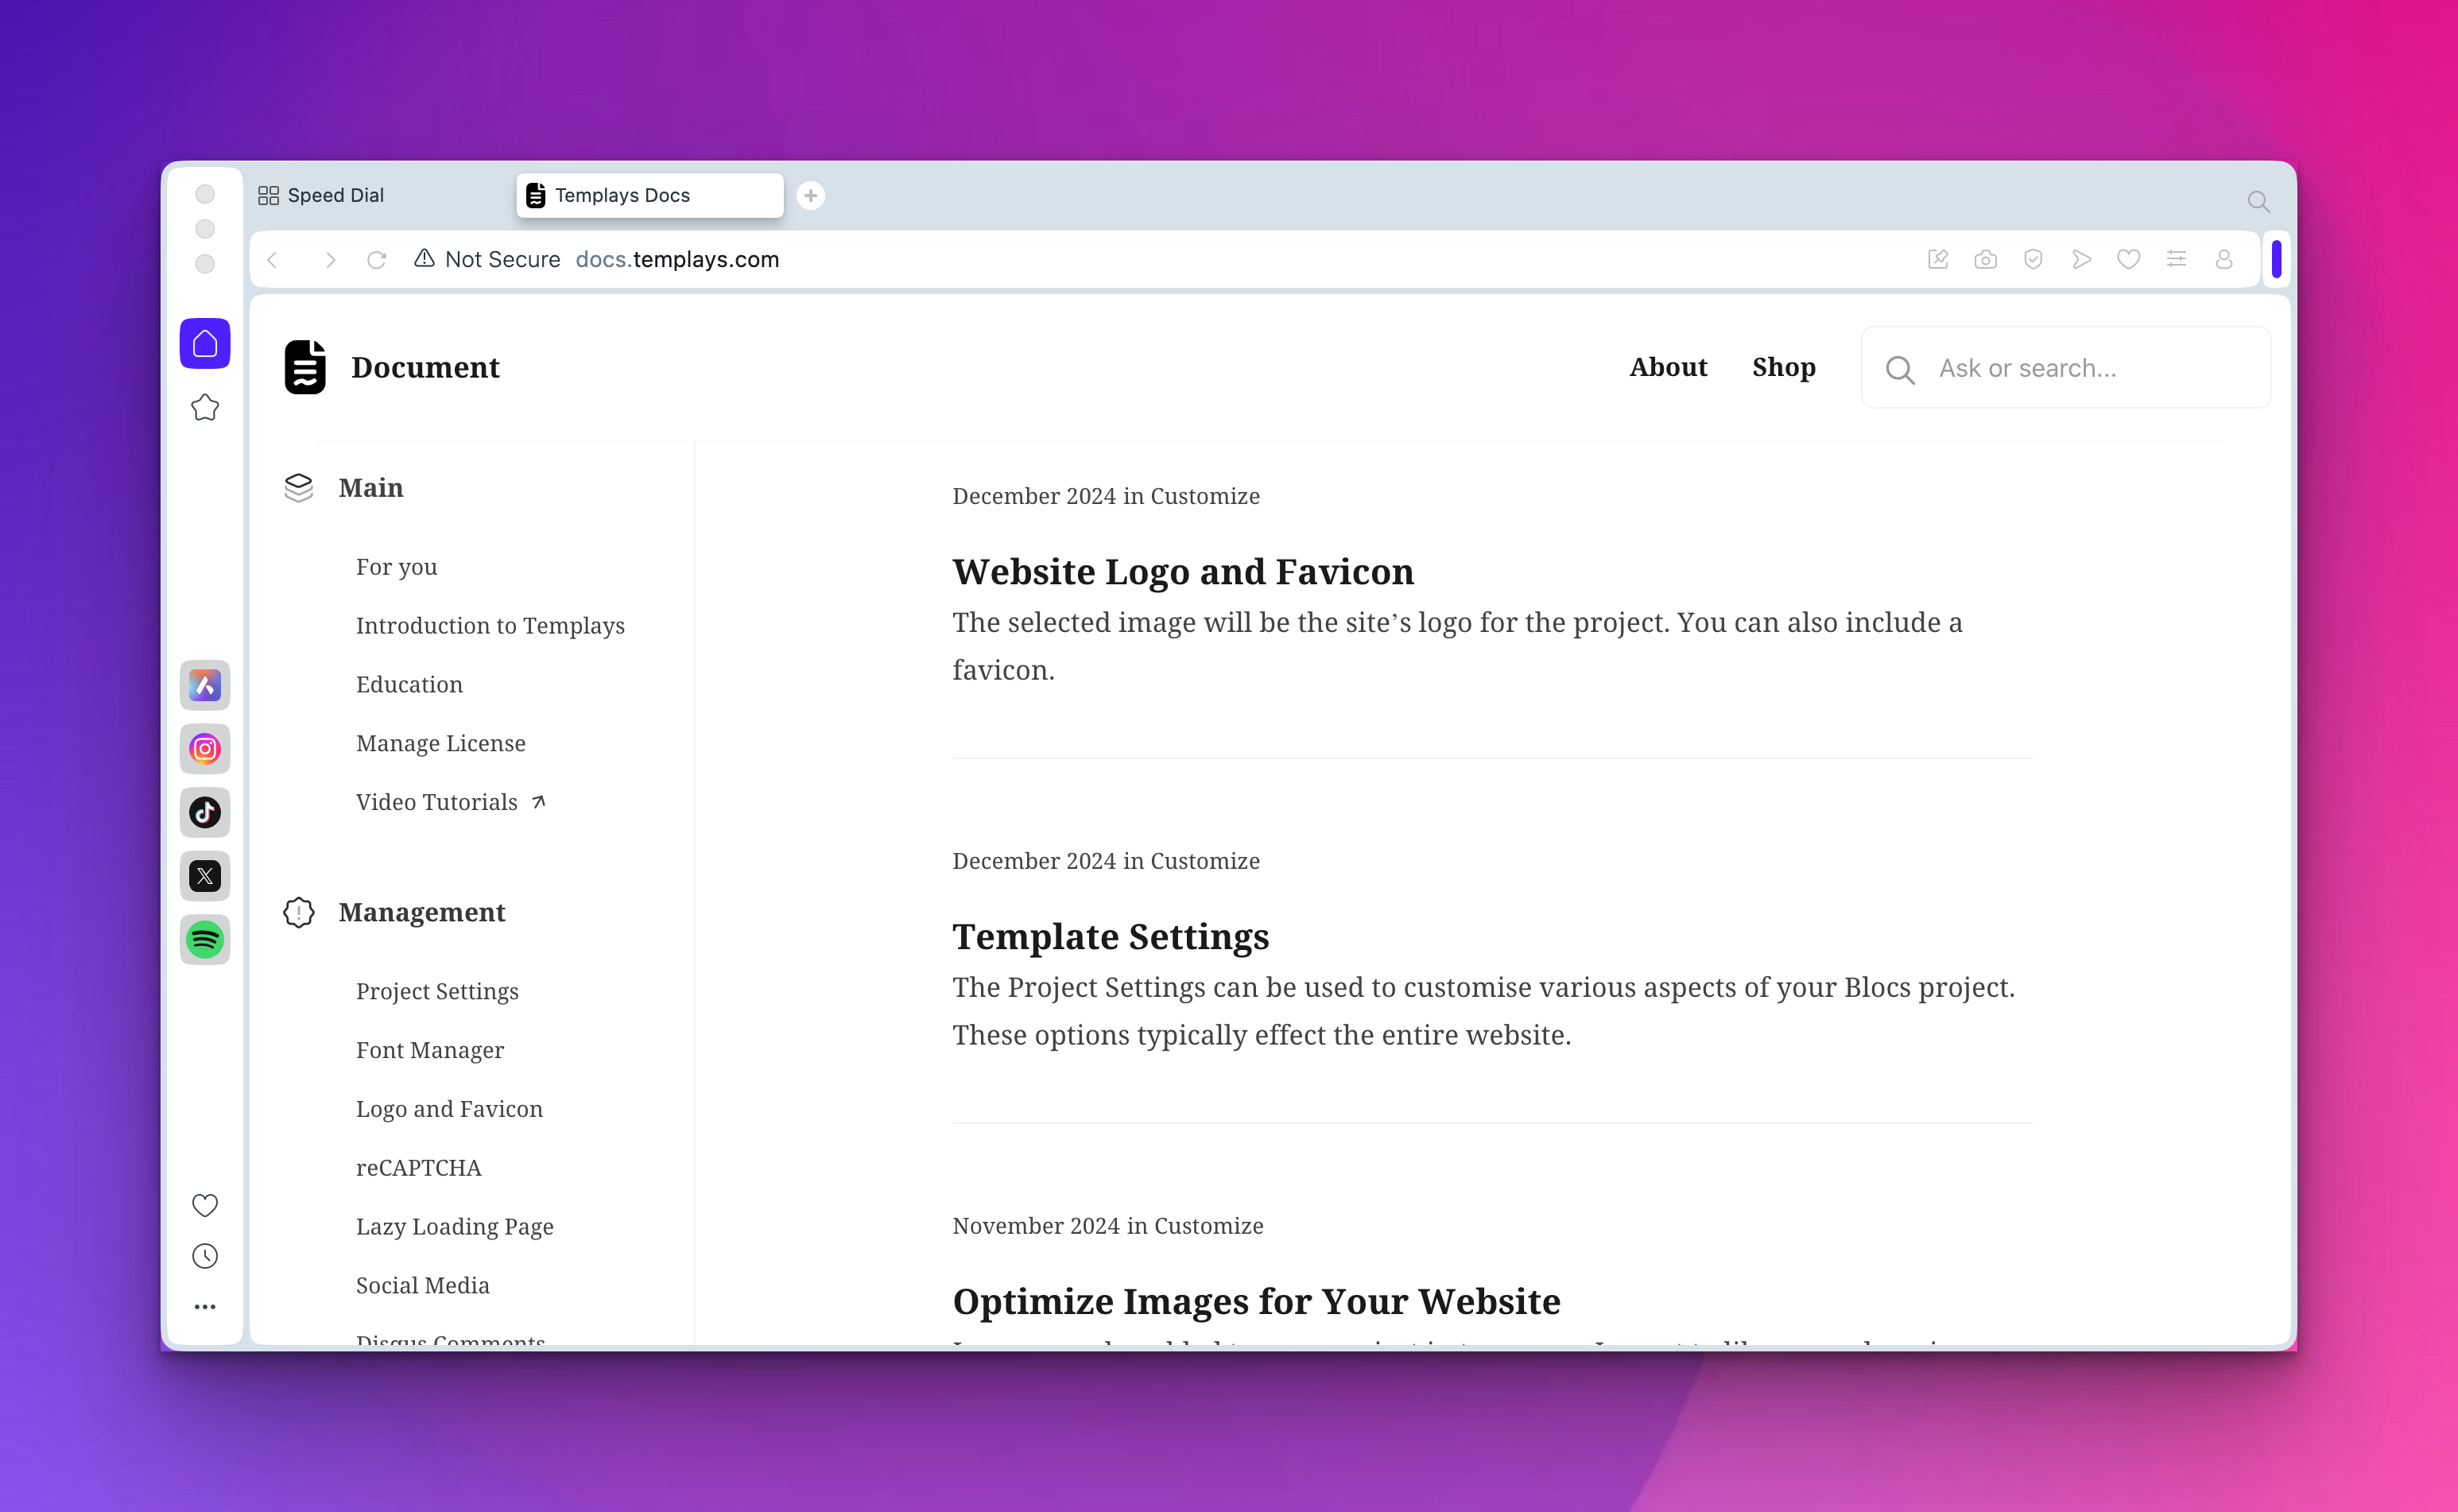Open the ad blocker shield icon
Viewport: 2458px width, 1512px height.
pyautogui.click(x=2033, y=260)
